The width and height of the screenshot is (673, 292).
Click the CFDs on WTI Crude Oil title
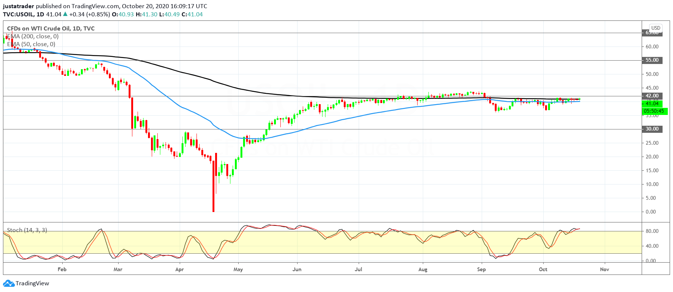51,29
